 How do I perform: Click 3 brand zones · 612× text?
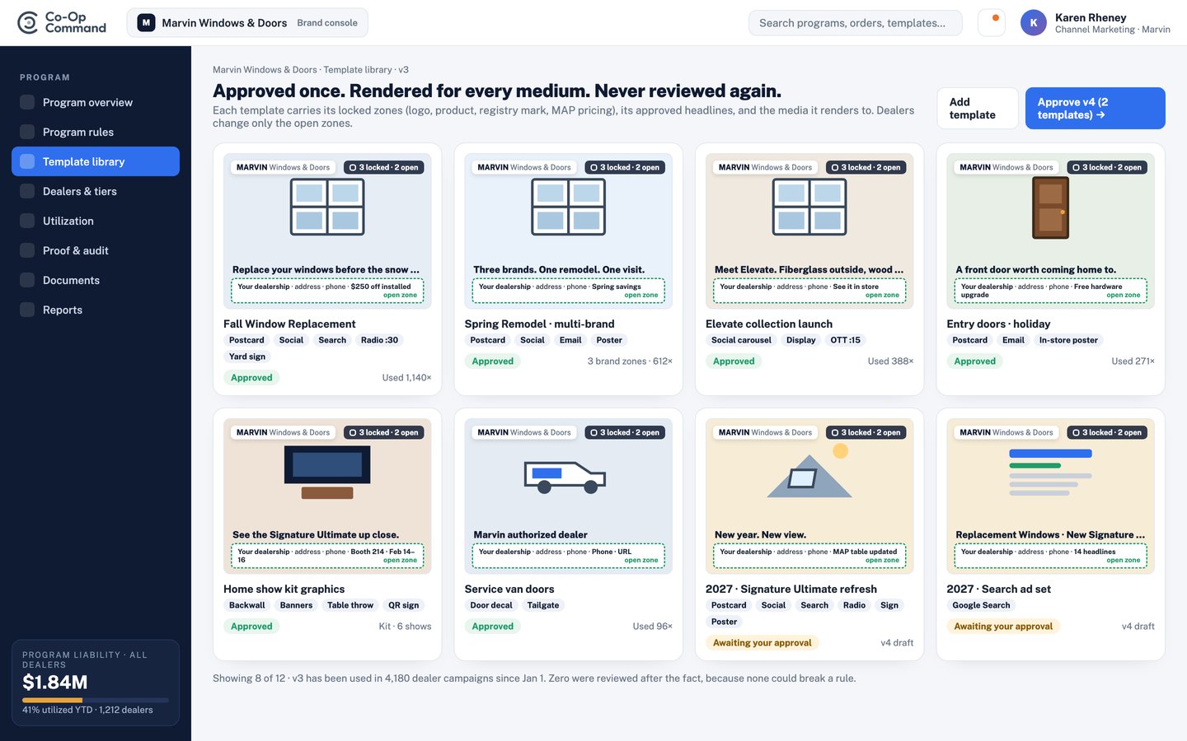(630, 361)
